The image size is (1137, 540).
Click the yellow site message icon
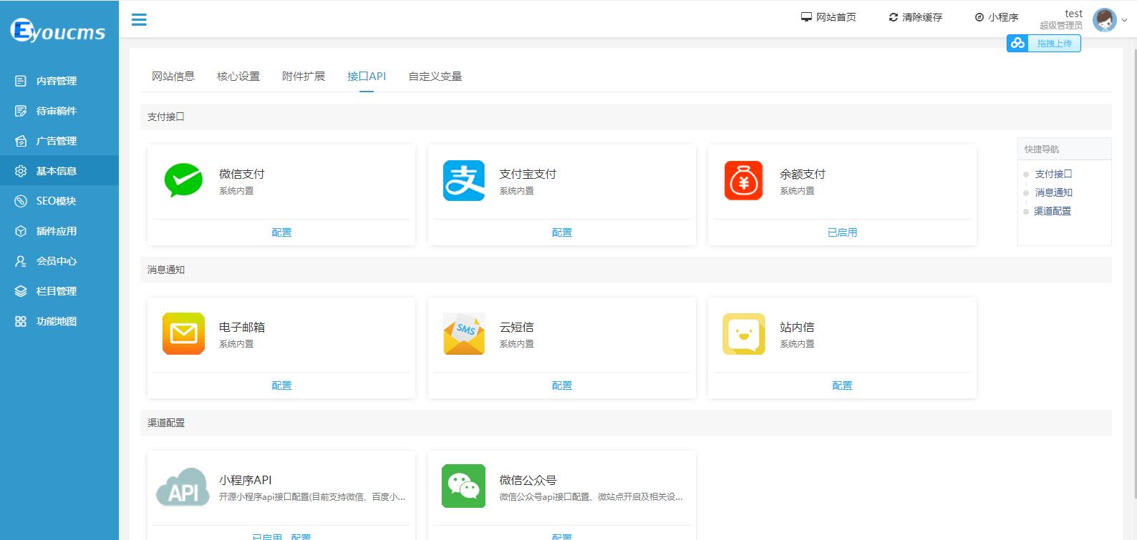[x=743, y=333]
